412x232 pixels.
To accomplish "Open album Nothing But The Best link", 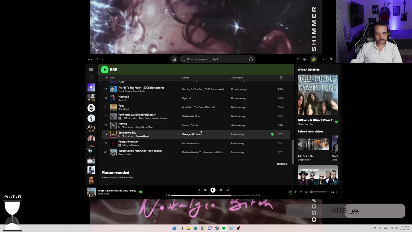I will pos(203,89).
